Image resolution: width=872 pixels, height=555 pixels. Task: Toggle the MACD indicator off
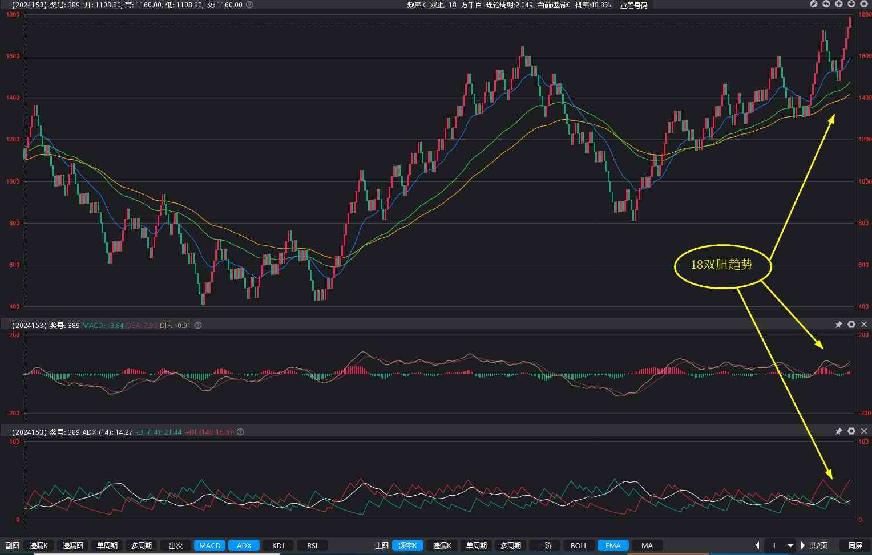click(209, 546)
